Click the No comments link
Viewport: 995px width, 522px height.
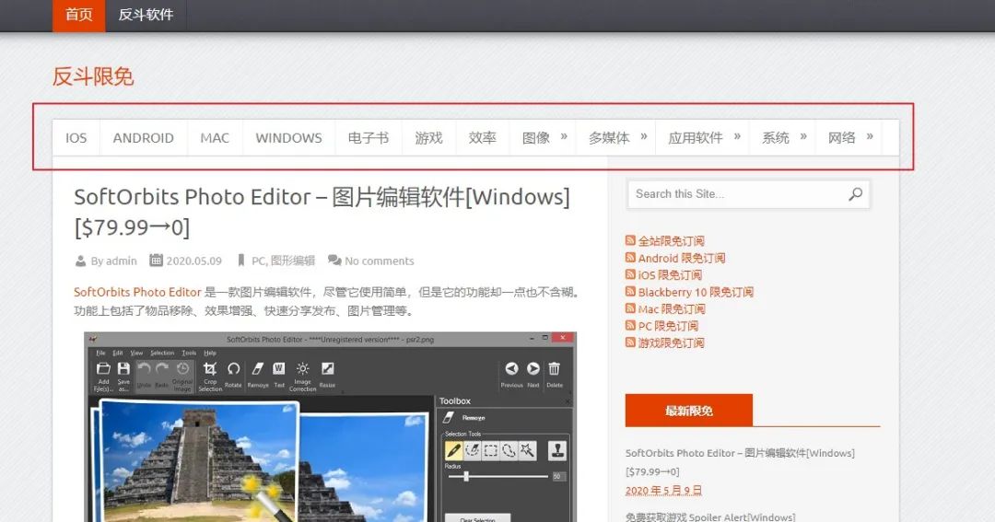tap(380, 261)
